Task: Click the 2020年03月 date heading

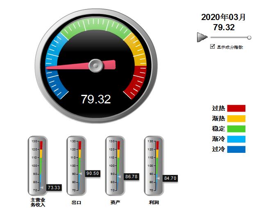Action: [x=224, y=17]
